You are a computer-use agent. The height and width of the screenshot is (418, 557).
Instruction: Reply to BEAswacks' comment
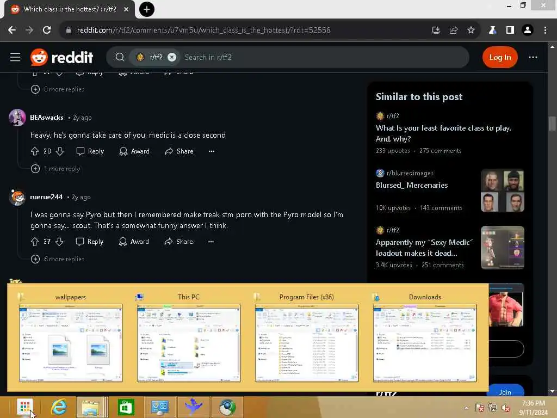tap(90, 151)
